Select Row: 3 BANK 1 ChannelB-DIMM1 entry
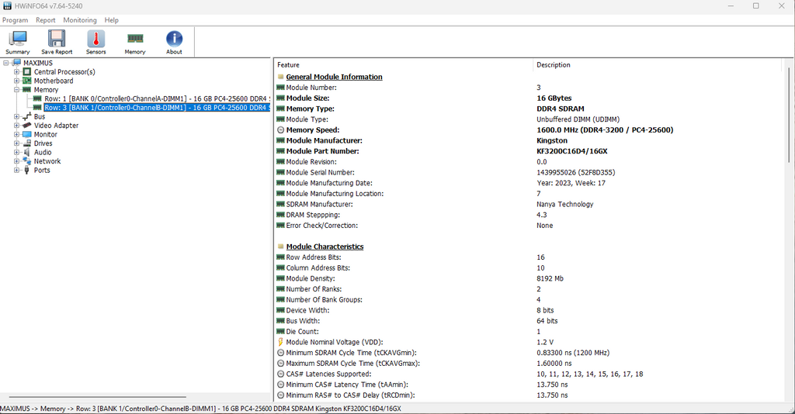The image size is (795, 414). pos(157,107)
